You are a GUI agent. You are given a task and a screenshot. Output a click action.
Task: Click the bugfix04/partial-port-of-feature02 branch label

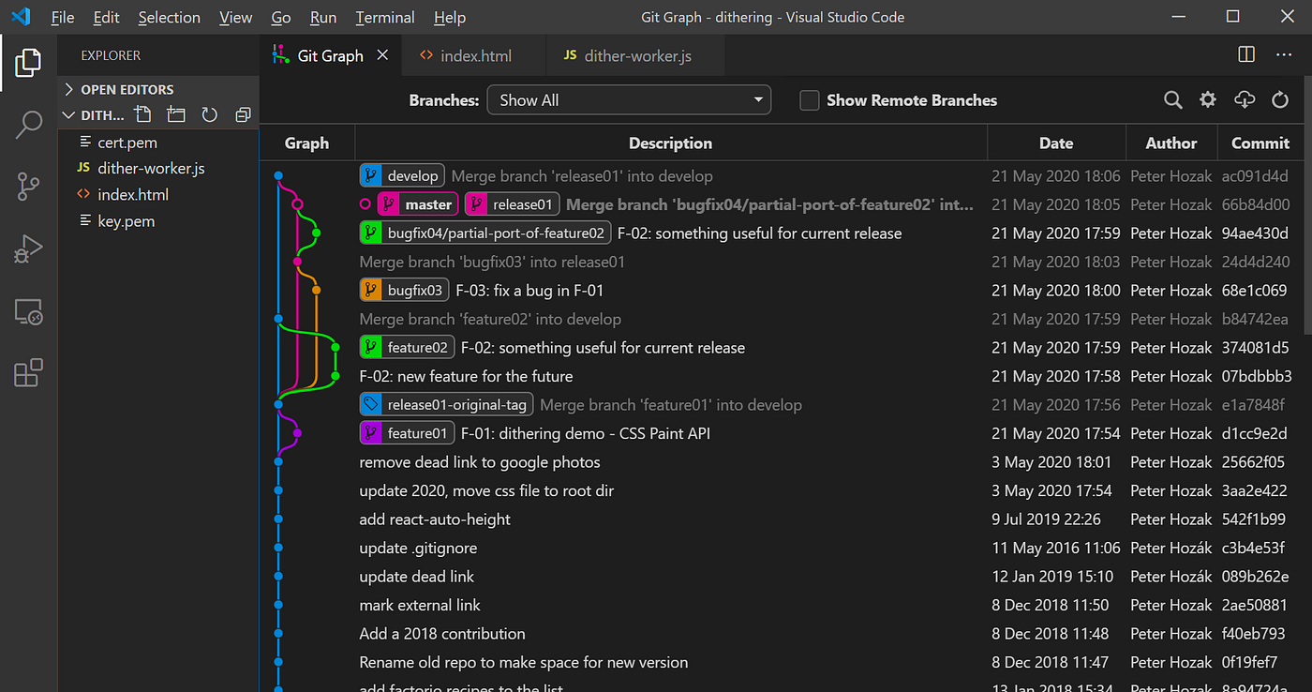click(485, 233)
